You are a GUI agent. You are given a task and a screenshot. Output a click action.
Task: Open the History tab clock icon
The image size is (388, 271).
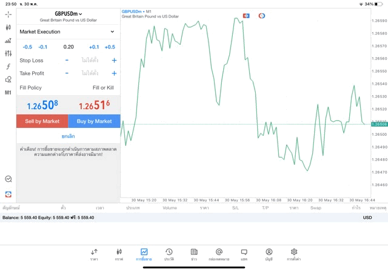pos(169,254)
